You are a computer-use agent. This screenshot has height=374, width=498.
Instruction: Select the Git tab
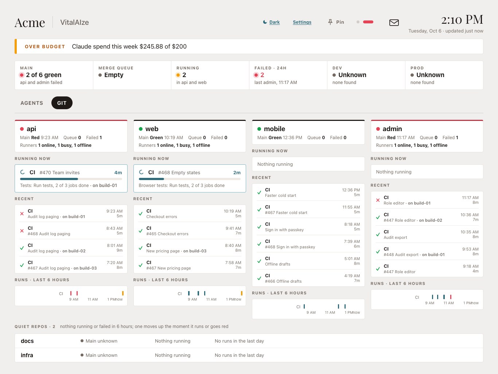coord(62,103)
